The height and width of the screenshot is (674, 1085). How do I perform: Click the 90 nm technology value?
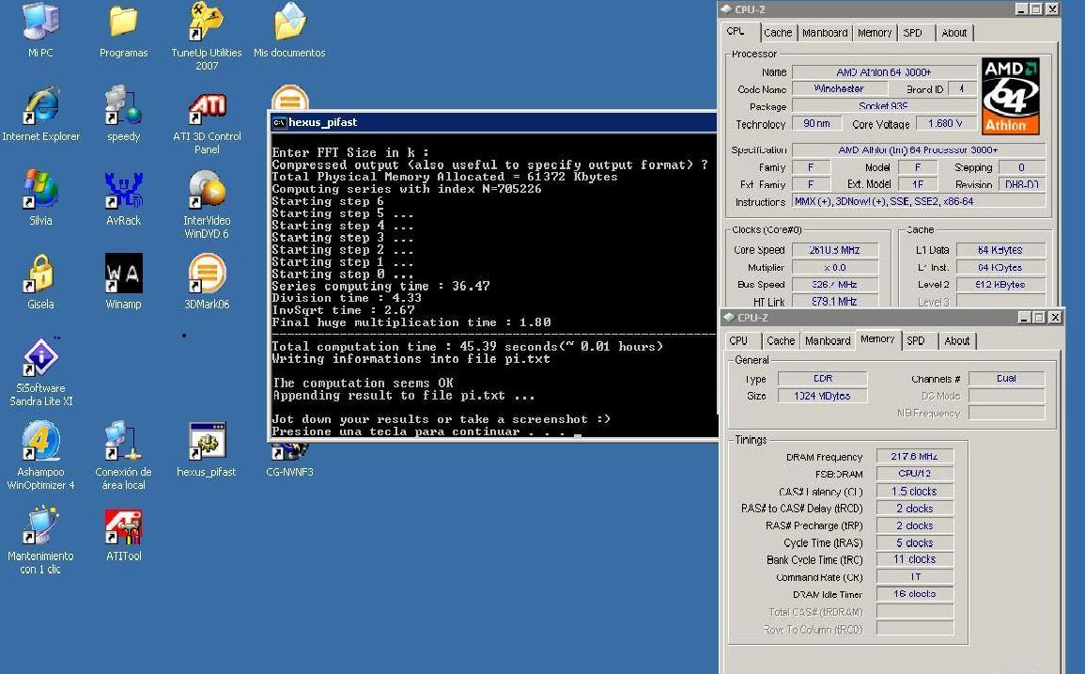pos(816,123)
